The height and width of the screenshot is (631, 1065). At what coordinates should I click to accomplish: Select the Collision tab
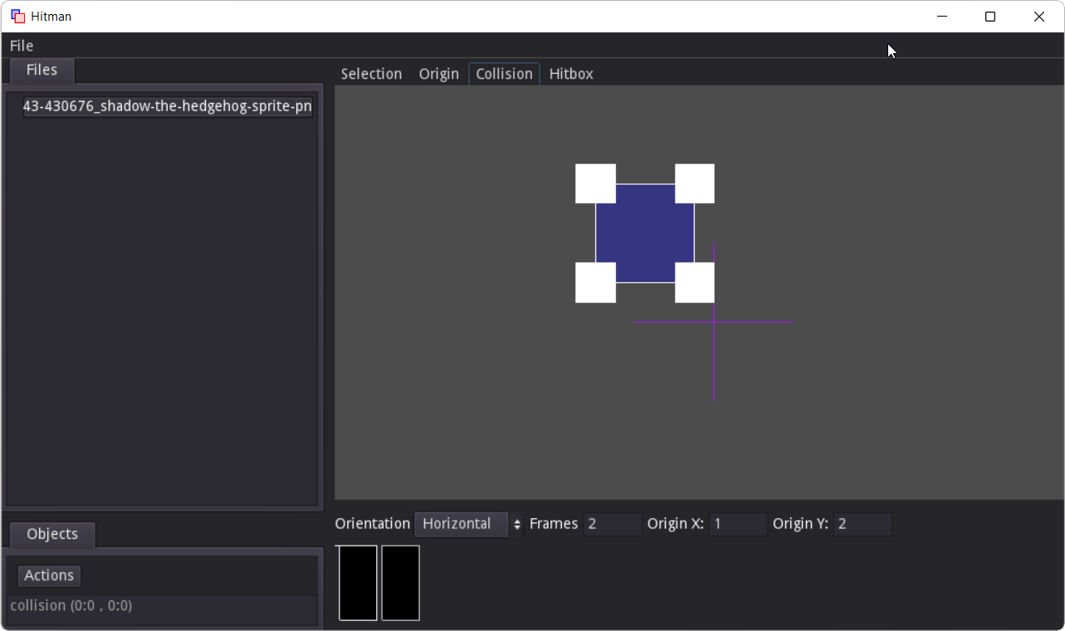(x=504, y=74)
